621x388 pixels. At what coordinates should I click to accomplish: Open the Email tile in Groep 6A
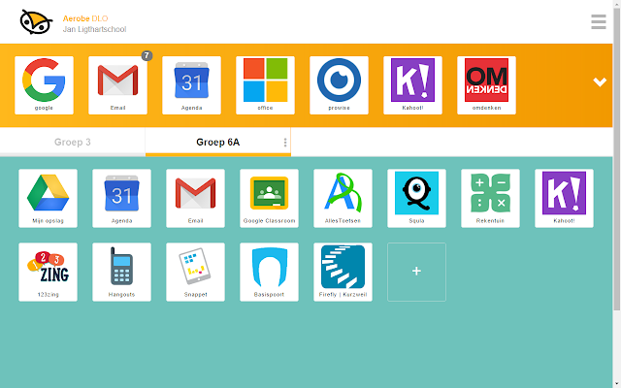(195, 198)
